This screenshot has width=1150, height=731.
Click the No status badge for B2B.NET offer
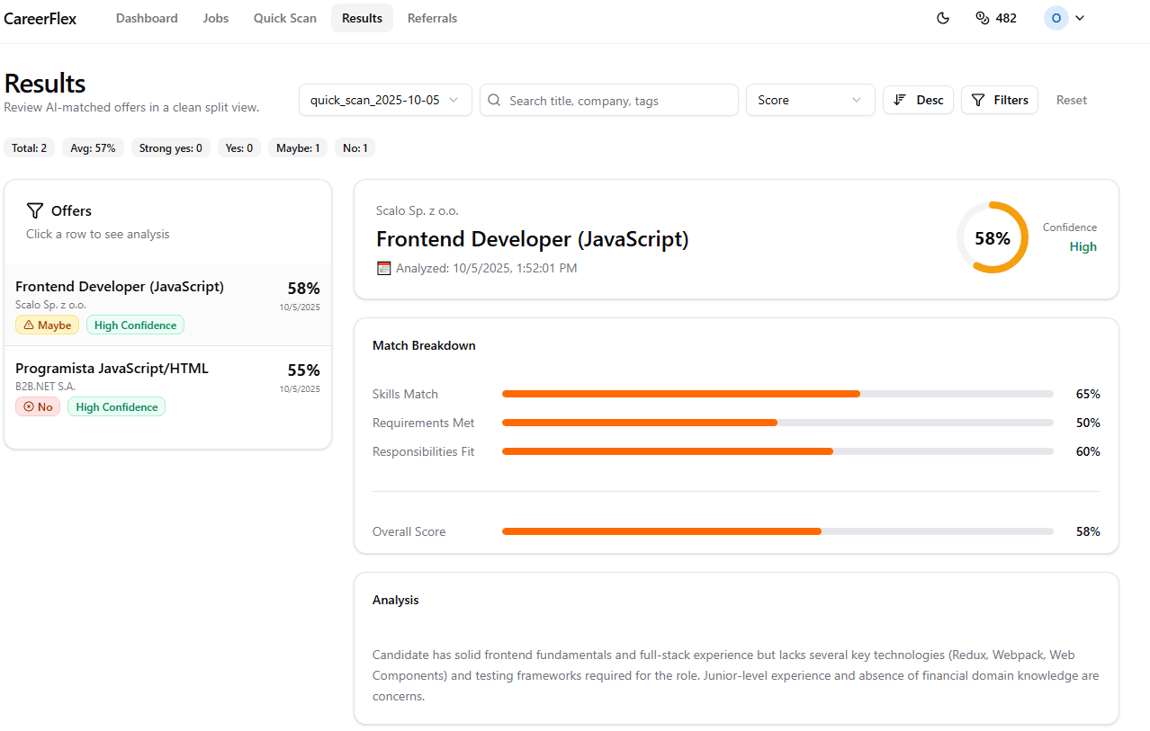[38, 406]
